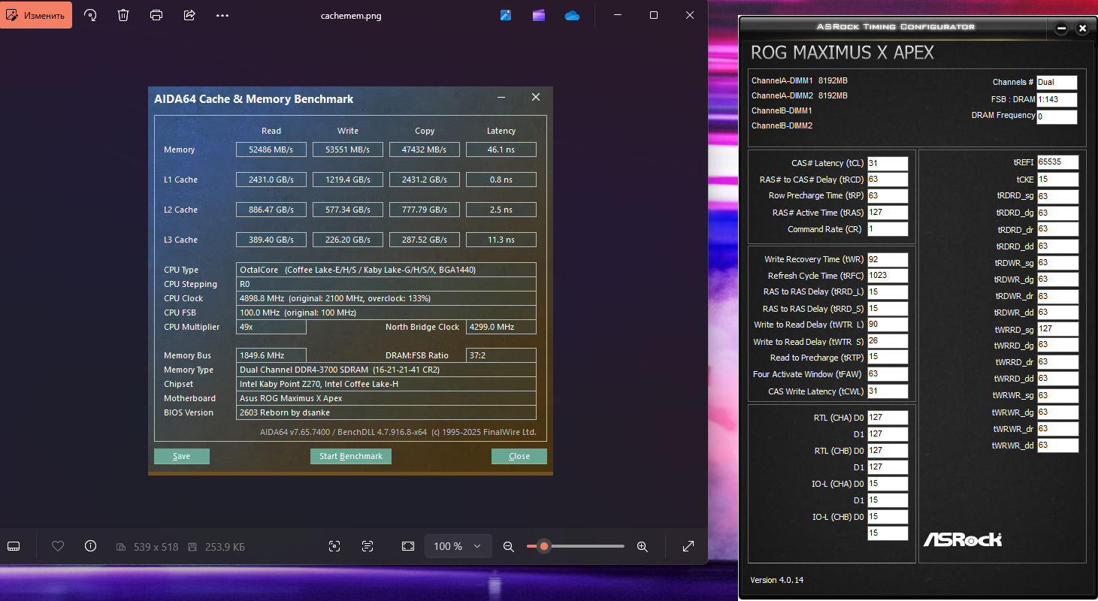Select the Write to Read Delay (tWTR_S) field
The image size is (1098, 601).
[888, 341]
